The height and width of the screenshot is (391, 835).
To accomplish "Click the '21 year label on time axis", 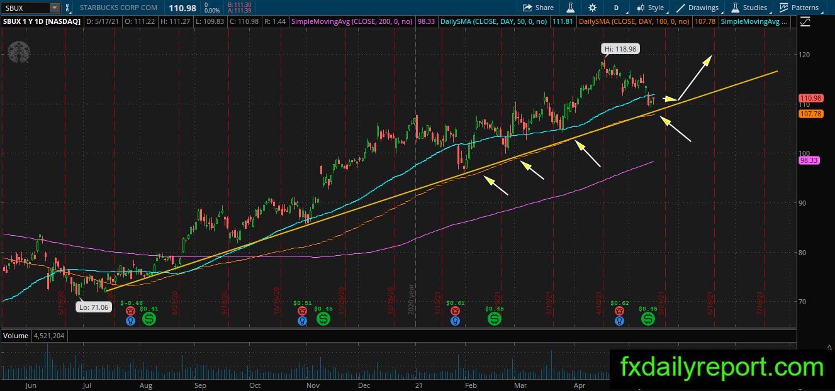I will (418, 384).
